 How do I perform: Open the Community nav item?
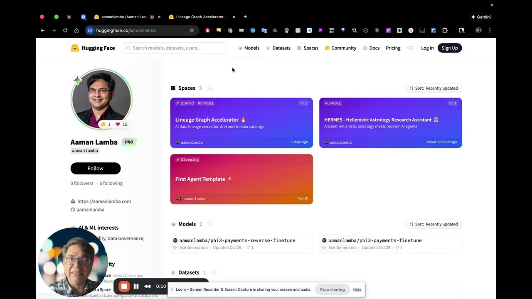[x=340, y=48]
